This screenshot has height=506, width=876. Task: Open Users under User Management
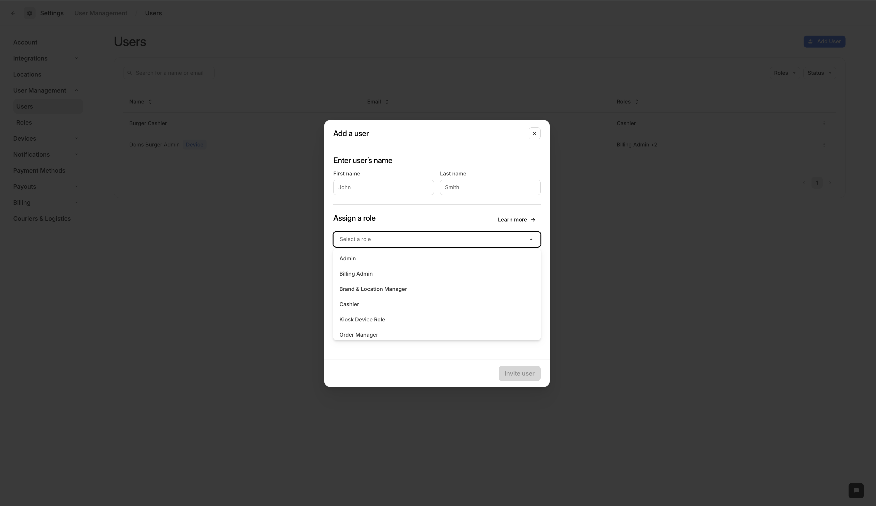[48, 106]
